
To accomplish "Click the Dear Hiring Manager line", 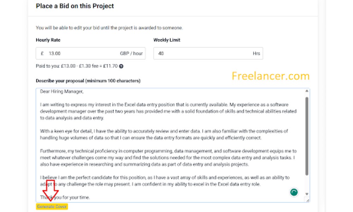I will click(62, 92).
